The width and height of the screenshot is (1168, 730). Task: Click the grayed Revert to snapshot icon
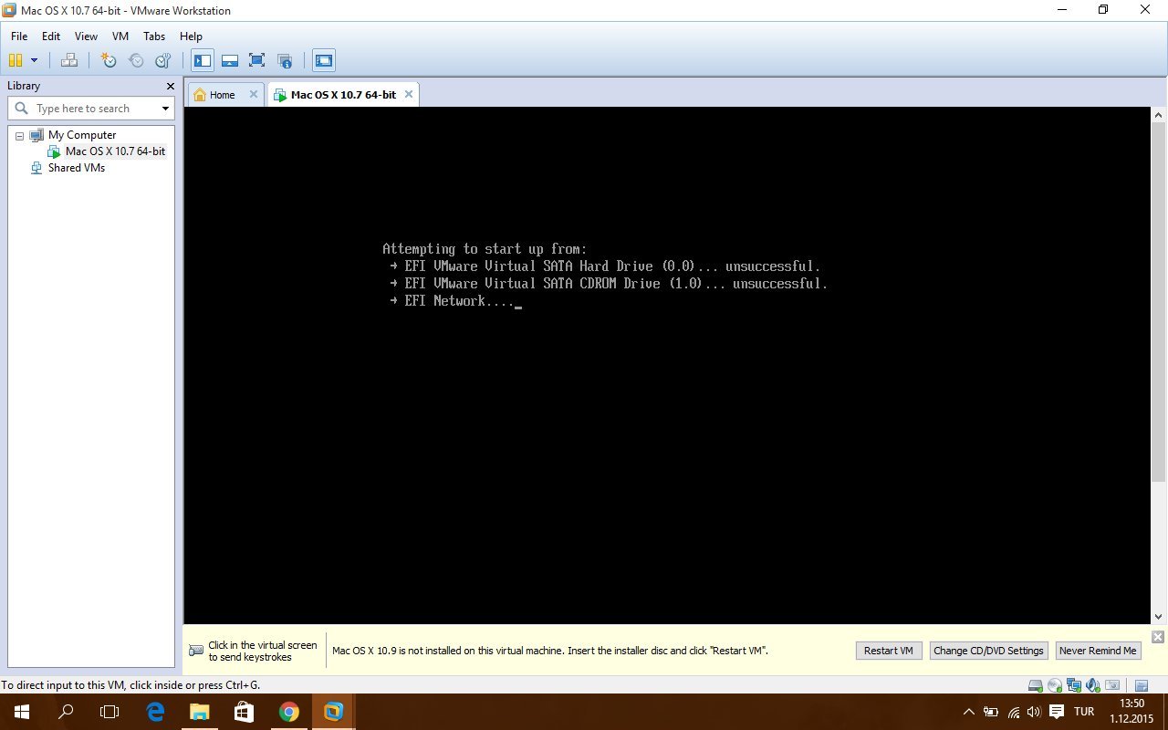[x=136, y=60]
